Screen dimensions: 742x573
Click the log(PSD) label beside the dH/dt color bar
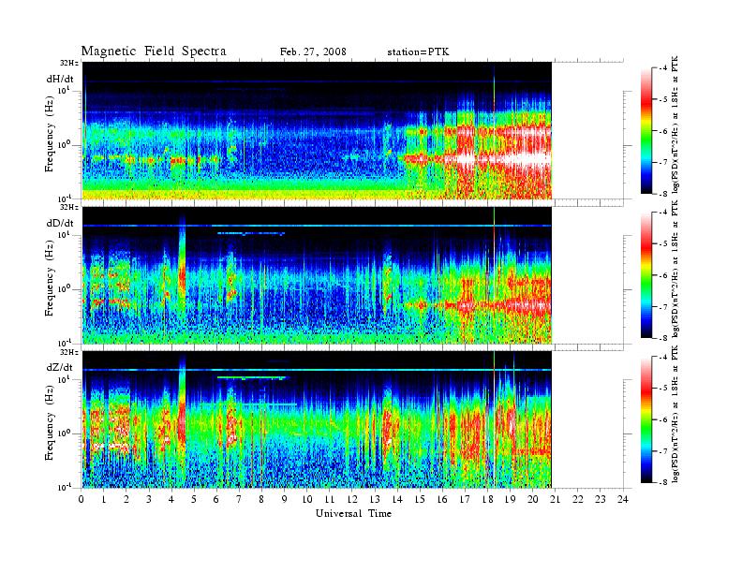pyautogui.click(x=676, y=125)
